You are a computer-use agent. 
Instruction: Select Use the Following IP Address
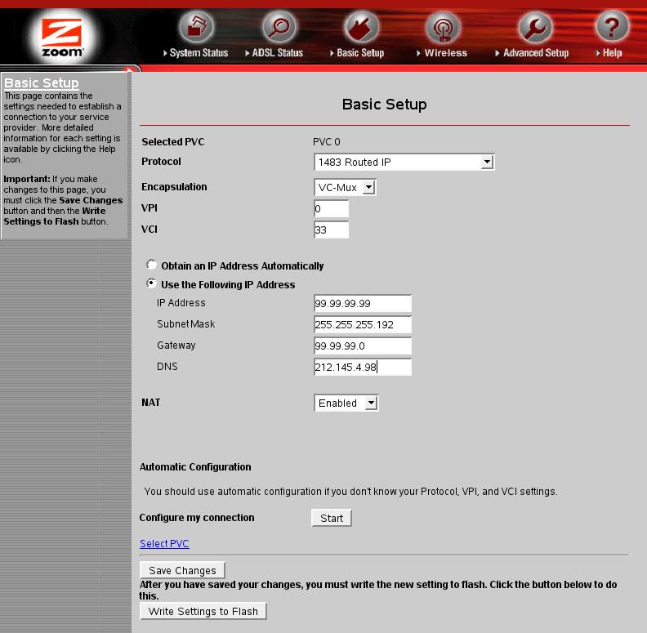point(151,283)
